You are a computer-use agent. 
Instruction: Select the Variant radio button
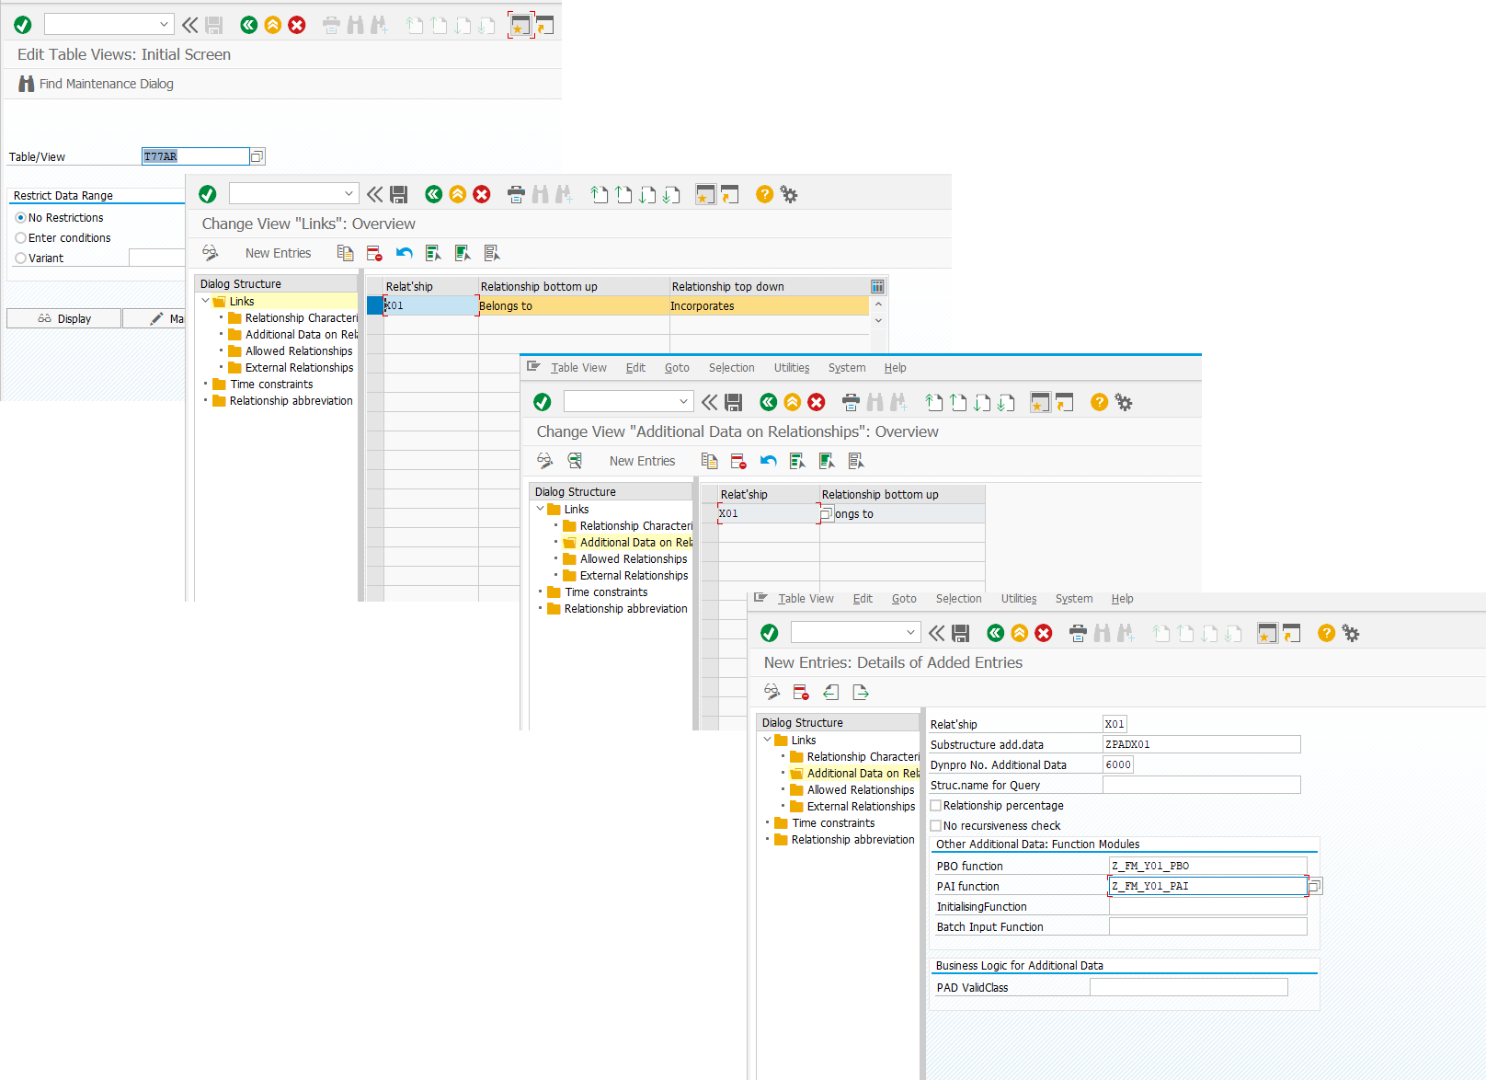[20, 259]
